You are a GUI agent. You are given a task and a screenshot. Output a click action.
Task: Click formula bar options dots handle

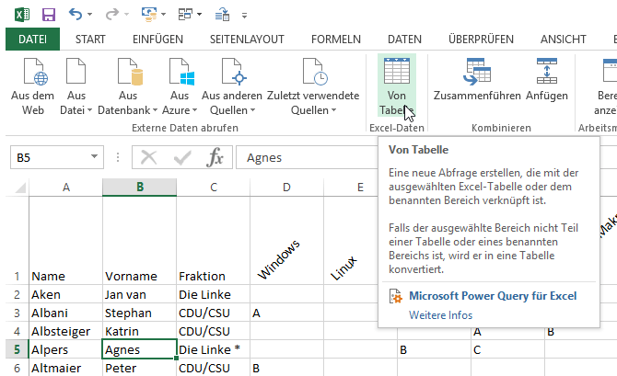pyautogui.click(x=118, y=157)
